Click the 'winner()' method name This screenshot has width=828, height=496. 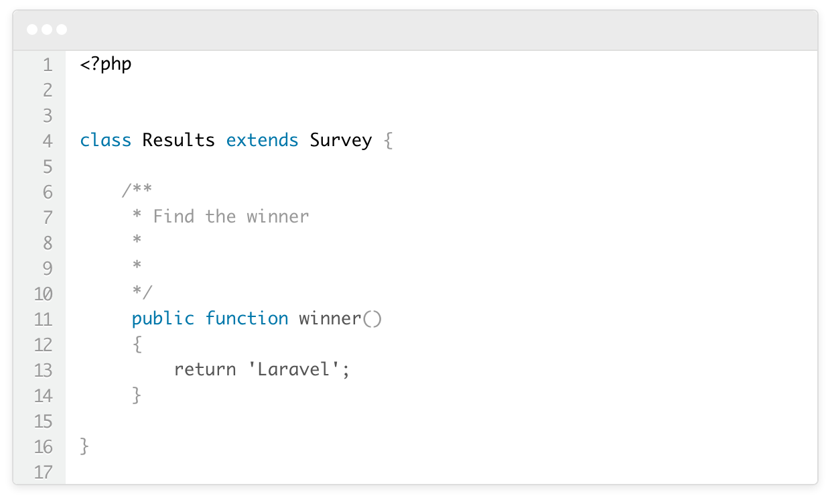tap(340, 318)
